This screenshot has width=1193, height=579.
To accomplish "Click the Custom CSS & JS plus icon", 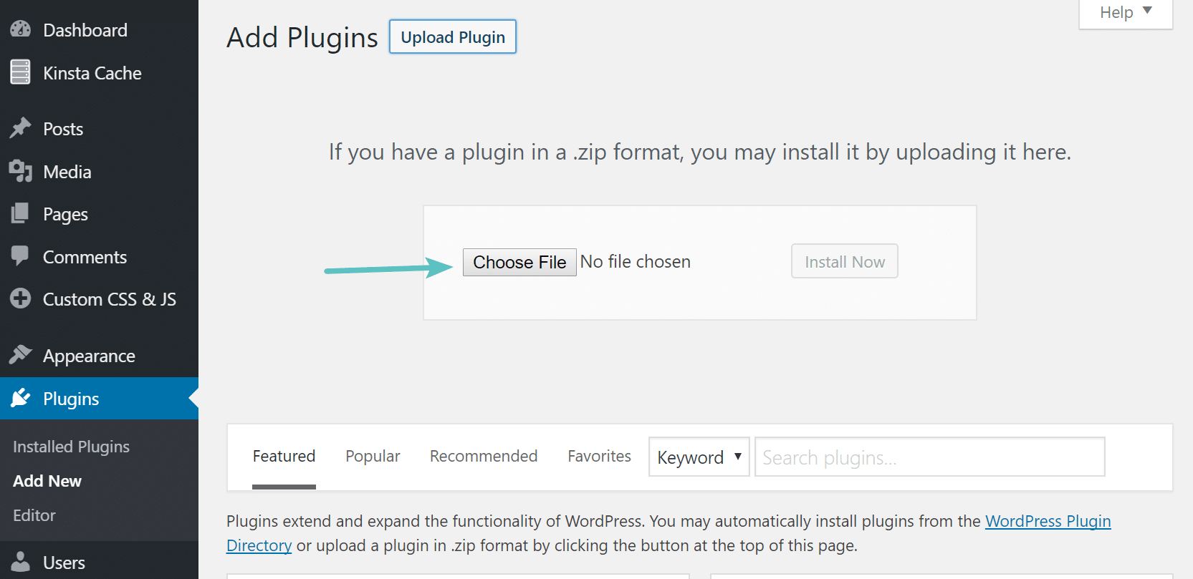I will pos(20,298).
